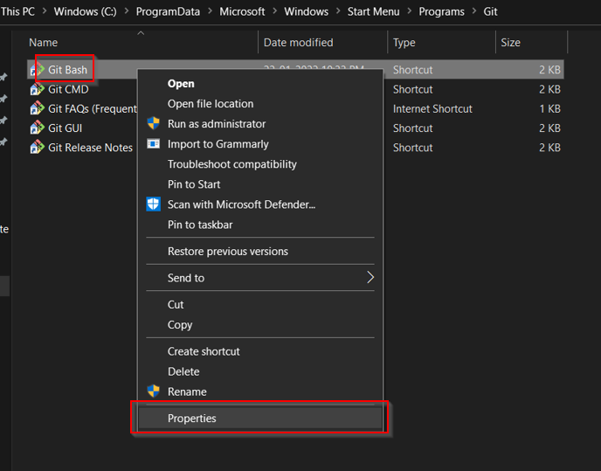Viewport: 601px width, 471px height.
Task: Click the Grammarly icon in the context menu
Action: pos(154,144)
